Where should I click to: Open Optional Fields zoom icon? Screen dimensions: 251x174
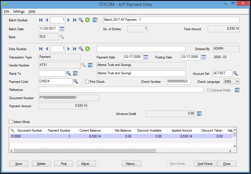coord(237,90)
